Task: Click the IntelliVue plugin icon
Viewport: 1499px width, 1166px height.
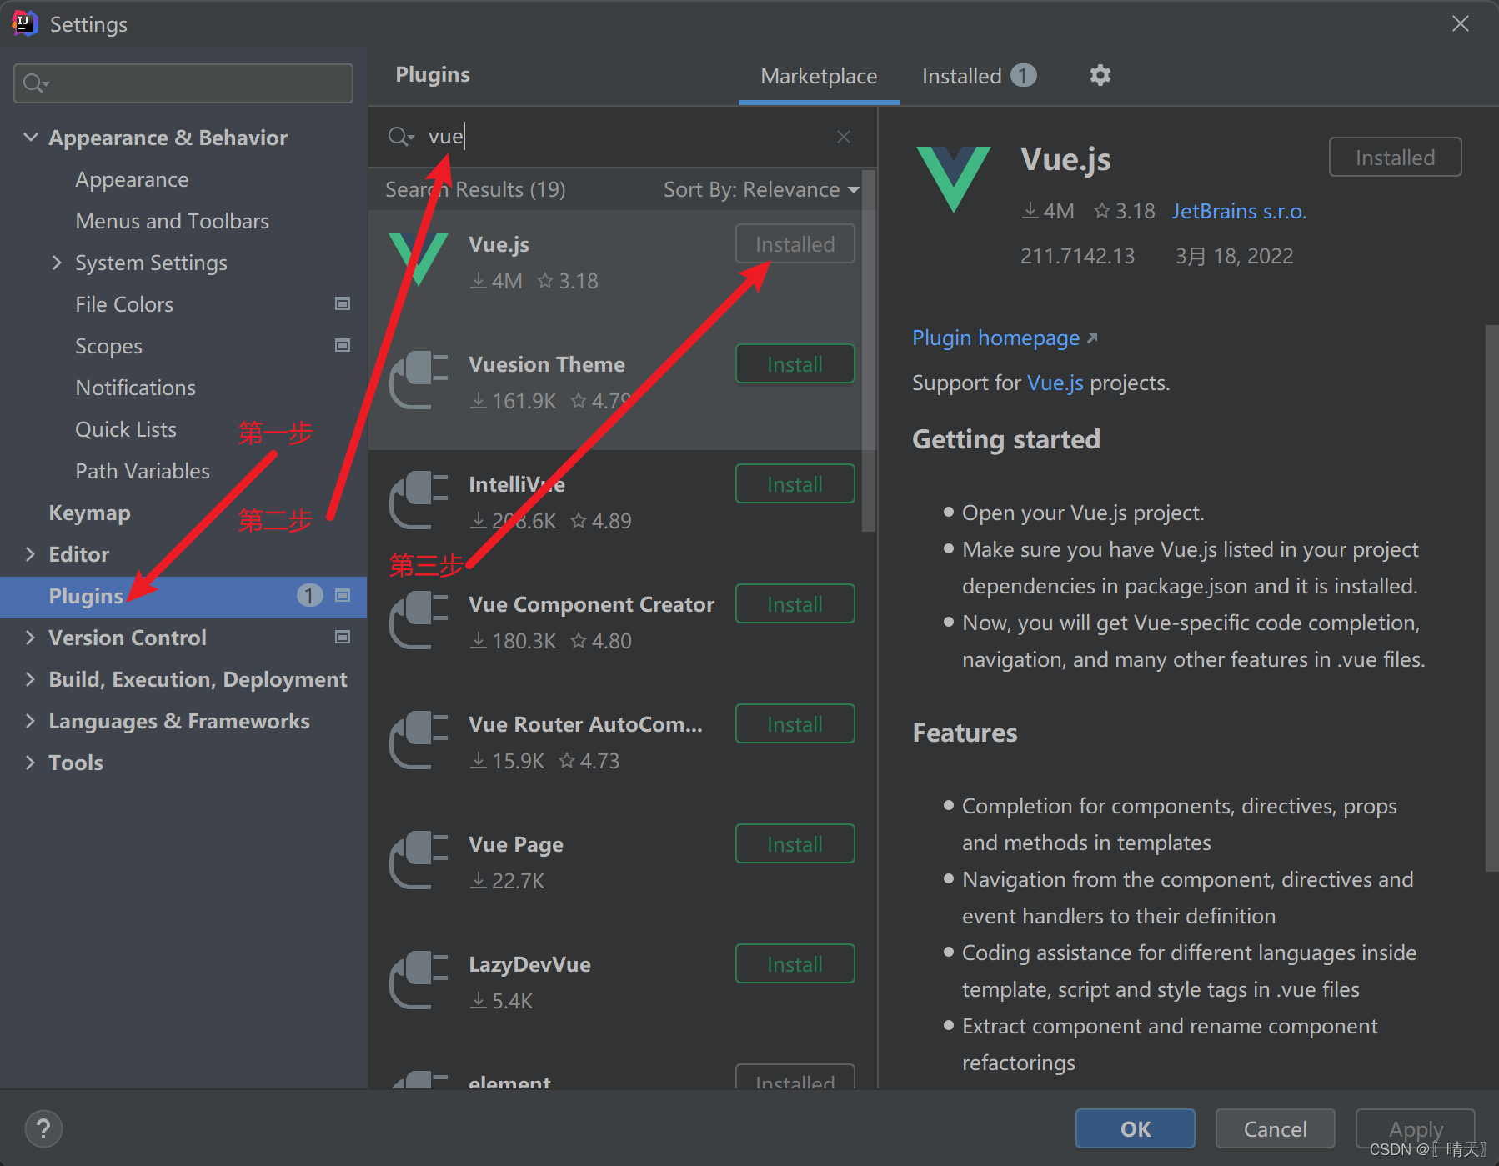Action: (x=419, y=501)
